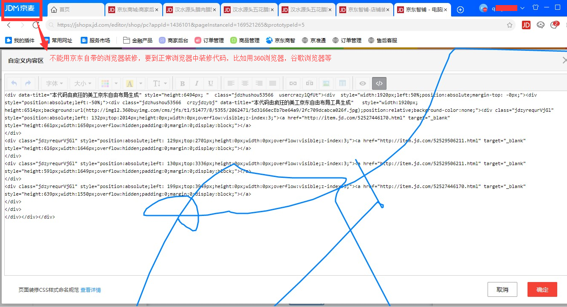Image resolution: width=567 pixels, height=307 pixels.
Task: Open 常用网址 bookmark
Action: (58, 41)
